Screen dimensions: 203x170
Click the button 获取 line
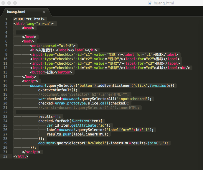point(51,72)
